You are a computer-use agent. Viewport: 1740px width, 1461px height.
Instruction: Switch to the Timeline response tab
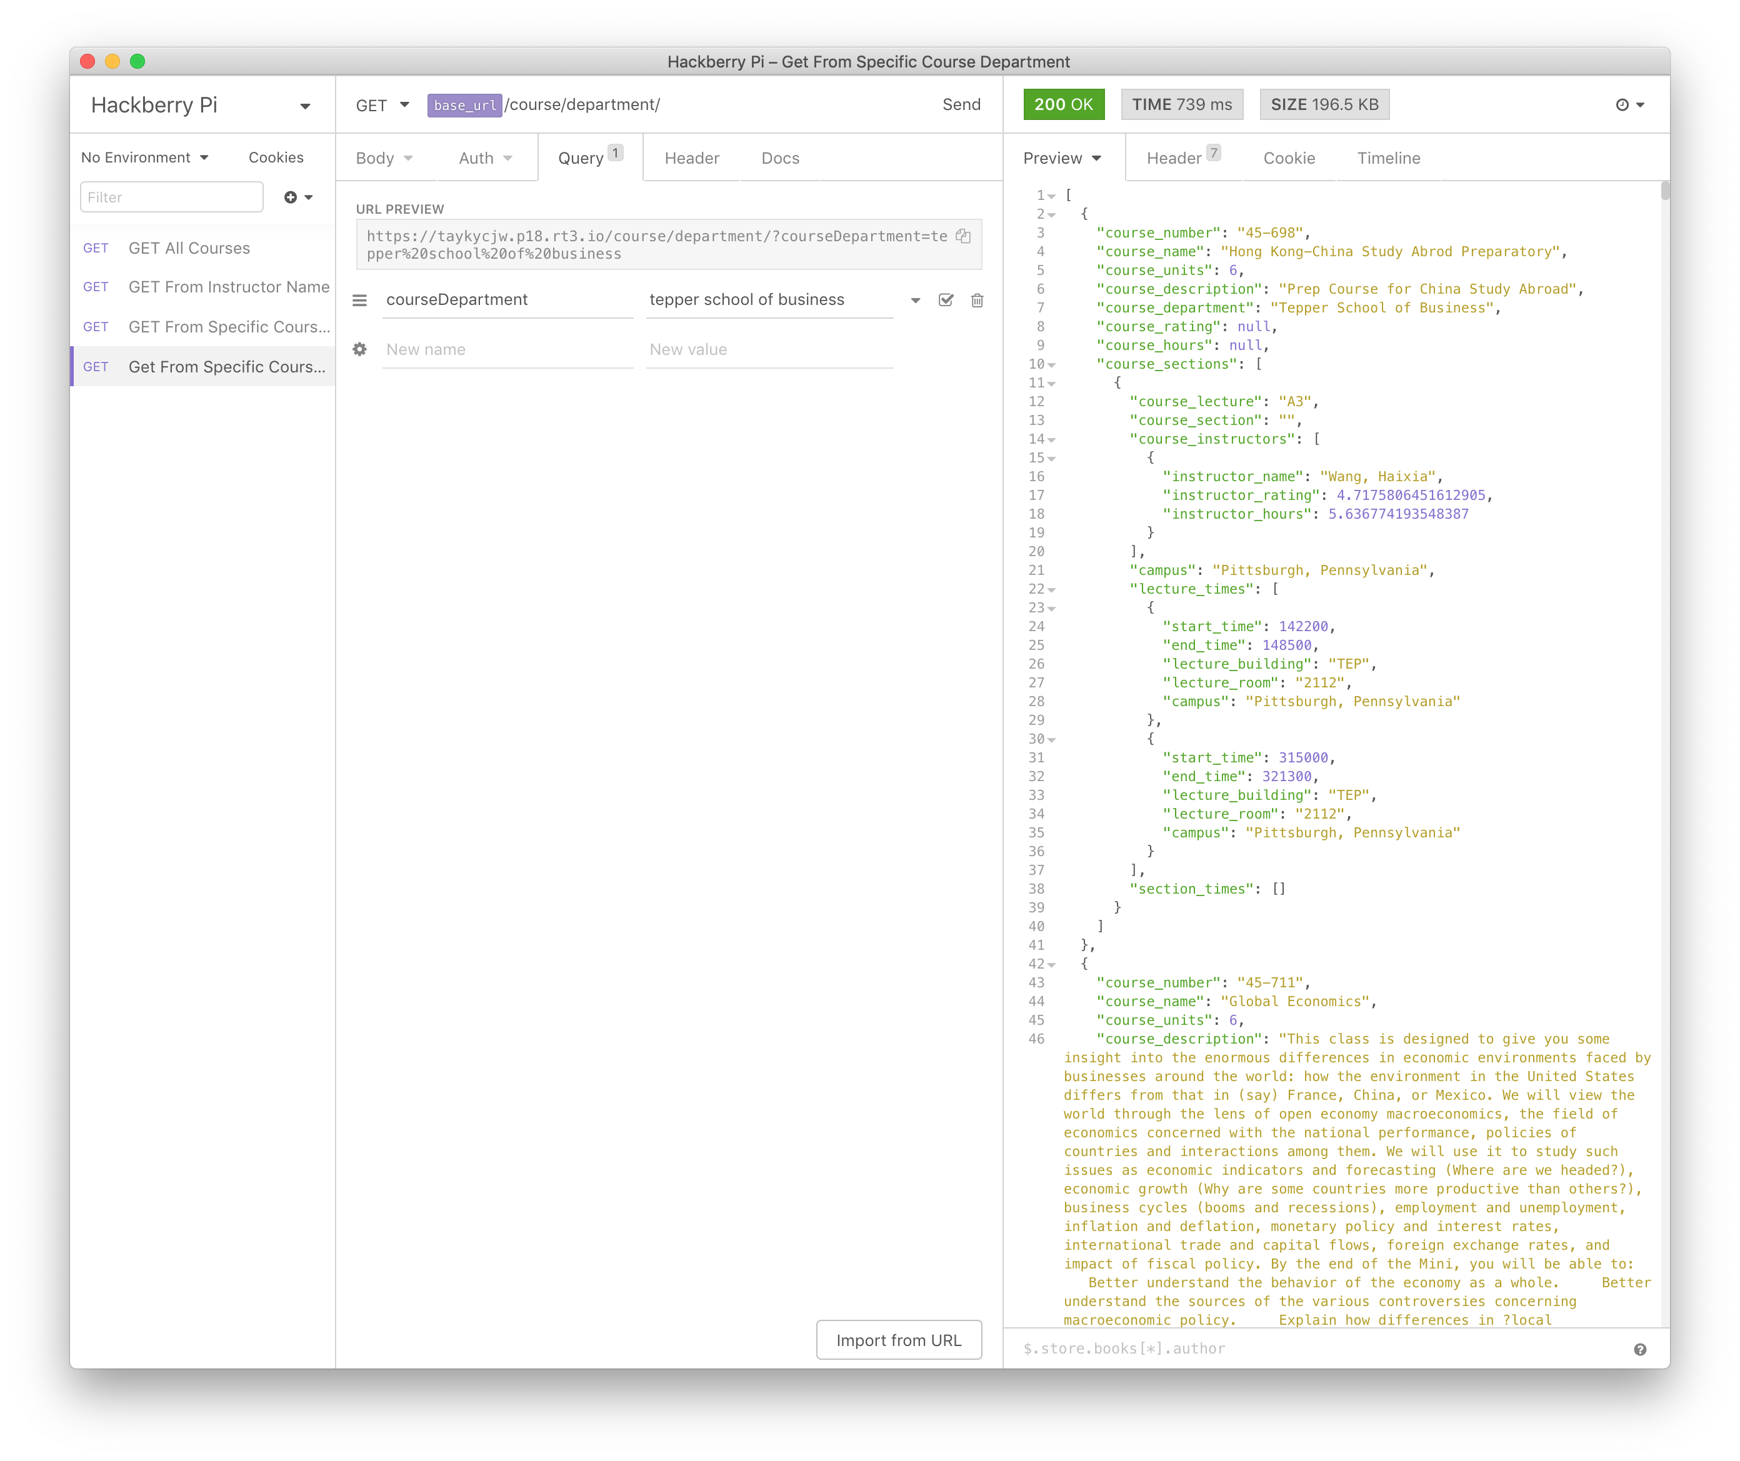tap(1388, 158)
